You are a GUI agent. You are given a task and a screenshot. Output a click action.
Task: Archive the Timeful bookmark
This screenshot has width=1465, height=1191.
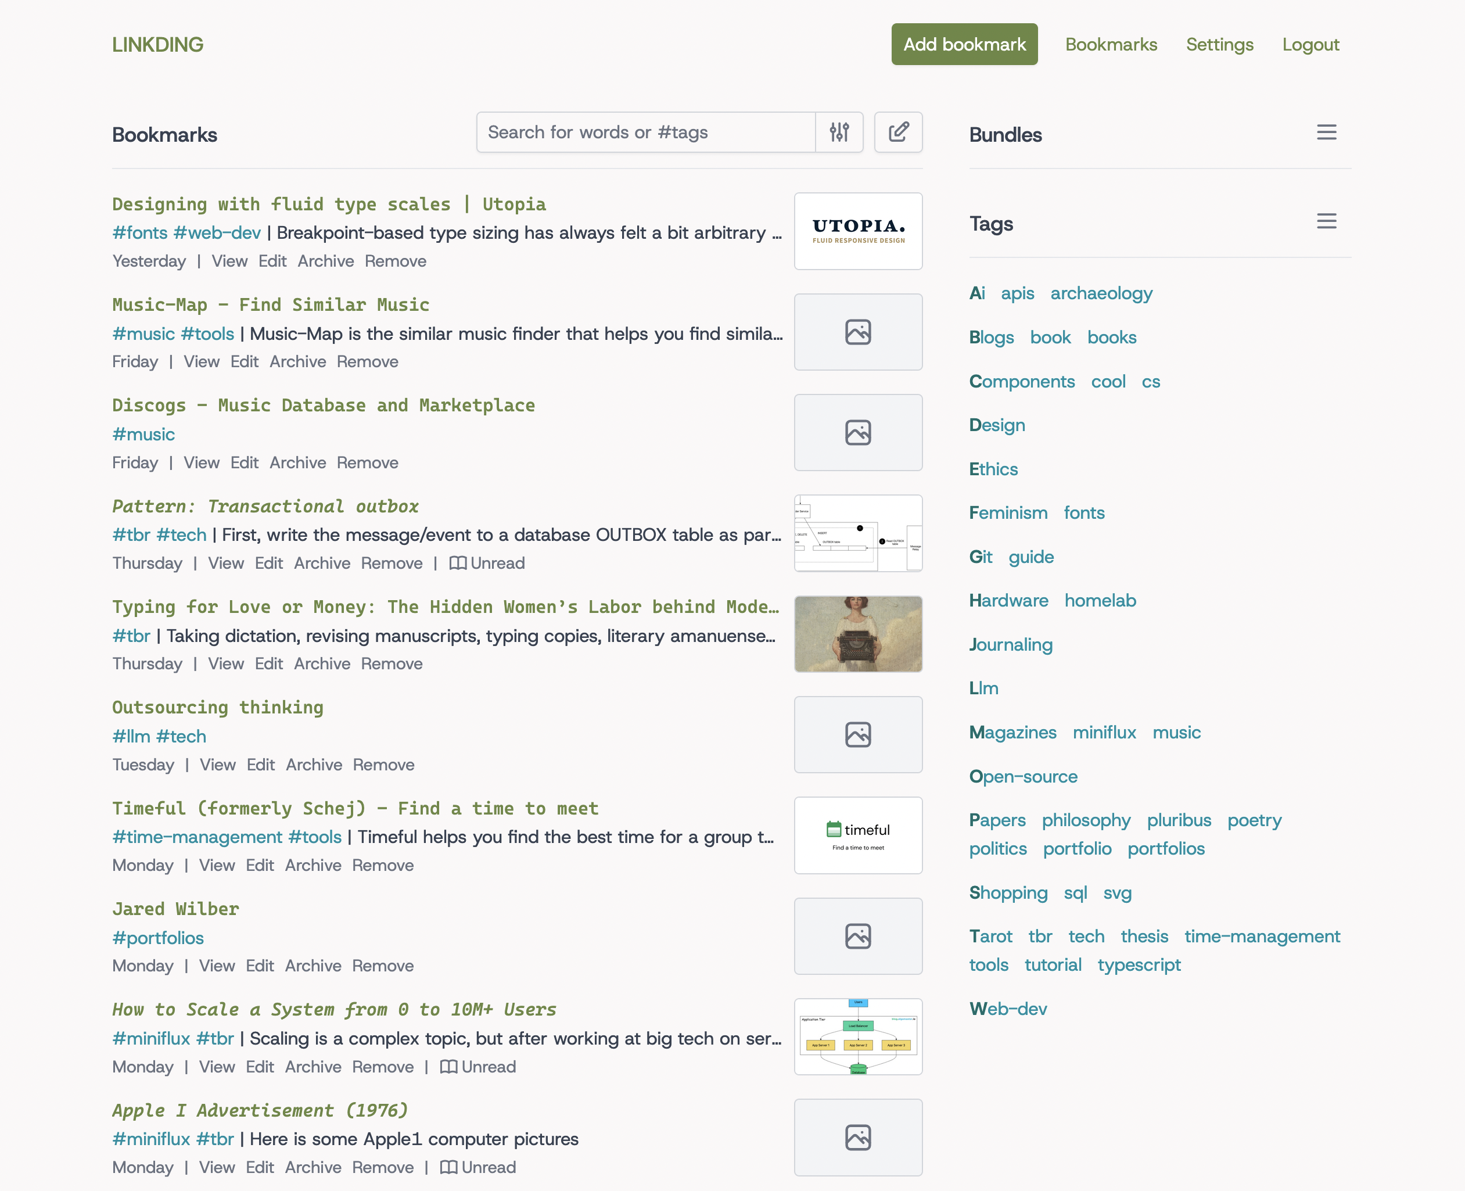pyautogui.click(x=313, y=866)
